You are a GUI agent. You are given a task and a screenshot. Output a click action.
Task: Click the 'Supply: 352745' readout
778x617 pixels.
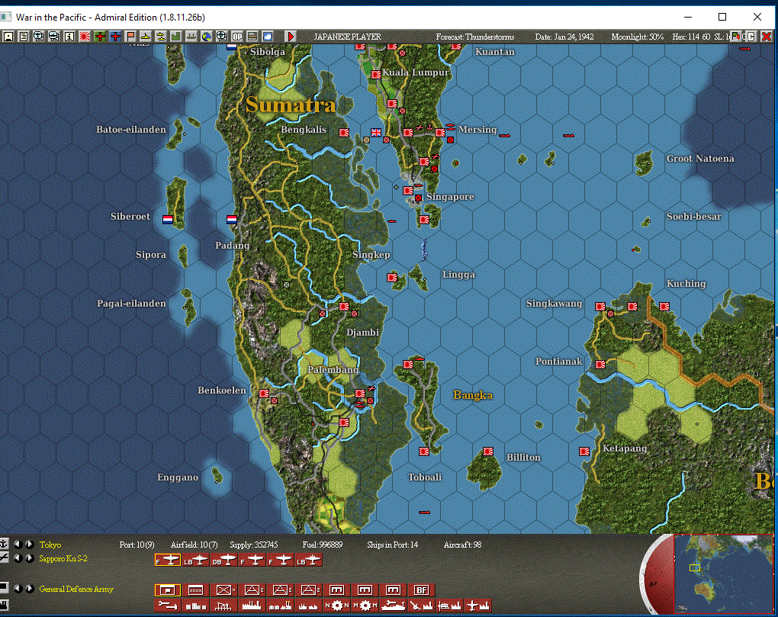point(253,545)
